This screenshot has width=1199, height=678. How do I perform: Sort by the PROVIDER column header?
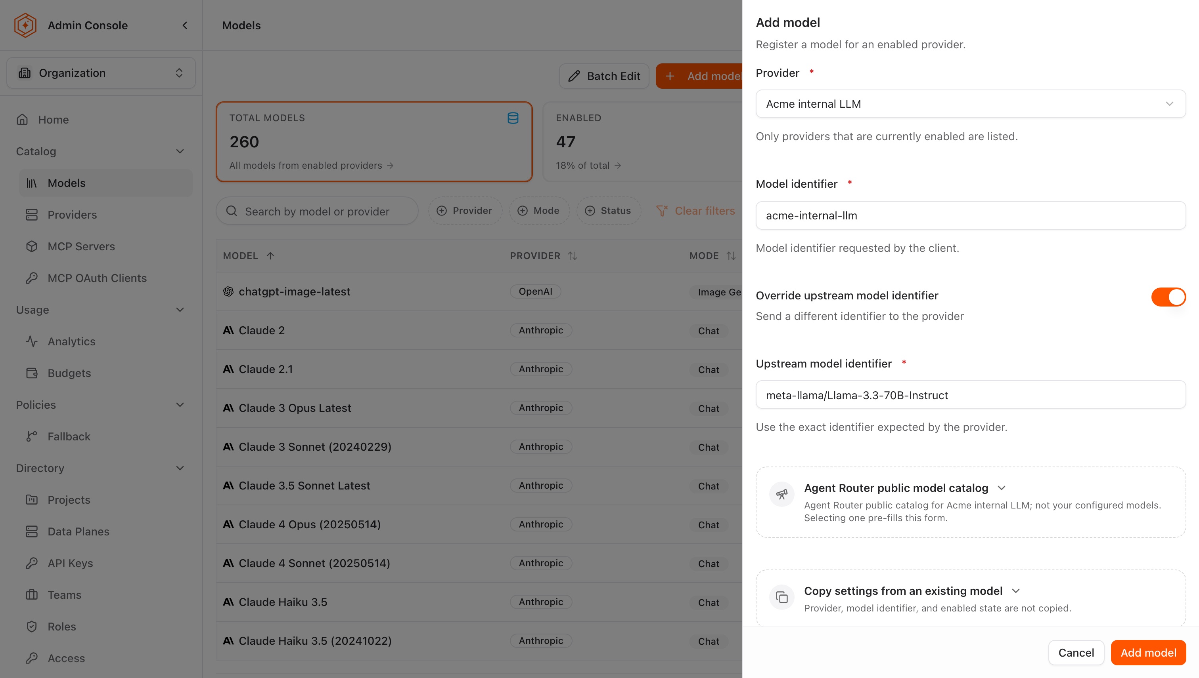544,256
